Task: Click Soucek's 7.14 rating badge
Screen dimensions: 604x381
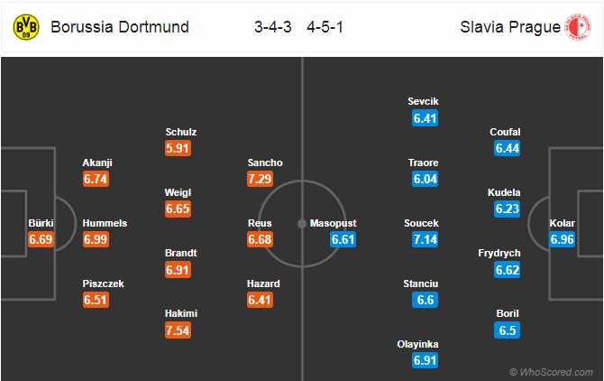Action: tap(425, 239)
